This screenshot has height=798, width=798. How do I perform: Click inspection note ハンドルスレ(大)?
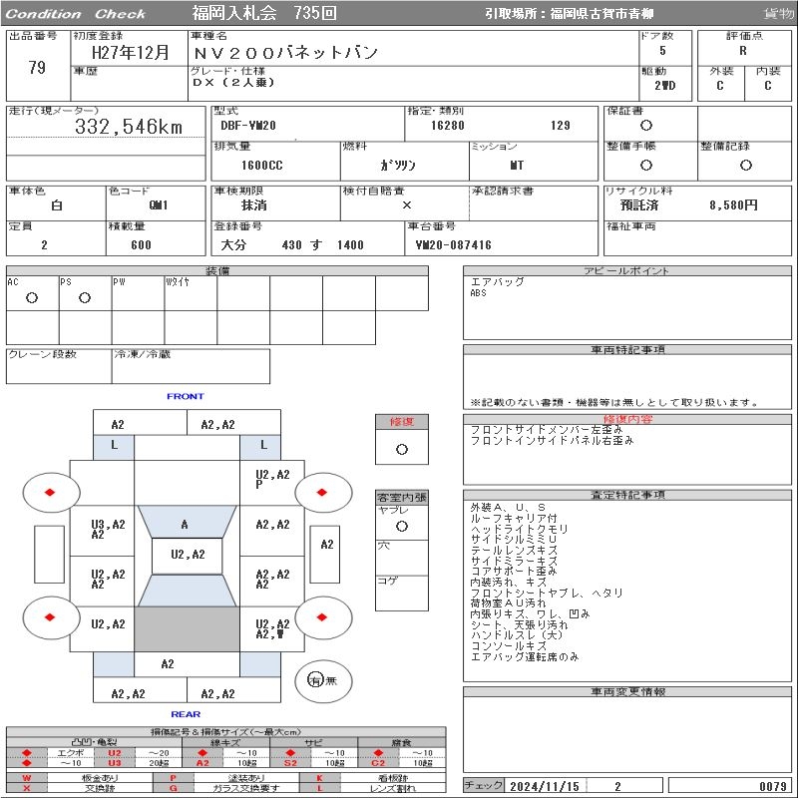click(x=516, y=635)
